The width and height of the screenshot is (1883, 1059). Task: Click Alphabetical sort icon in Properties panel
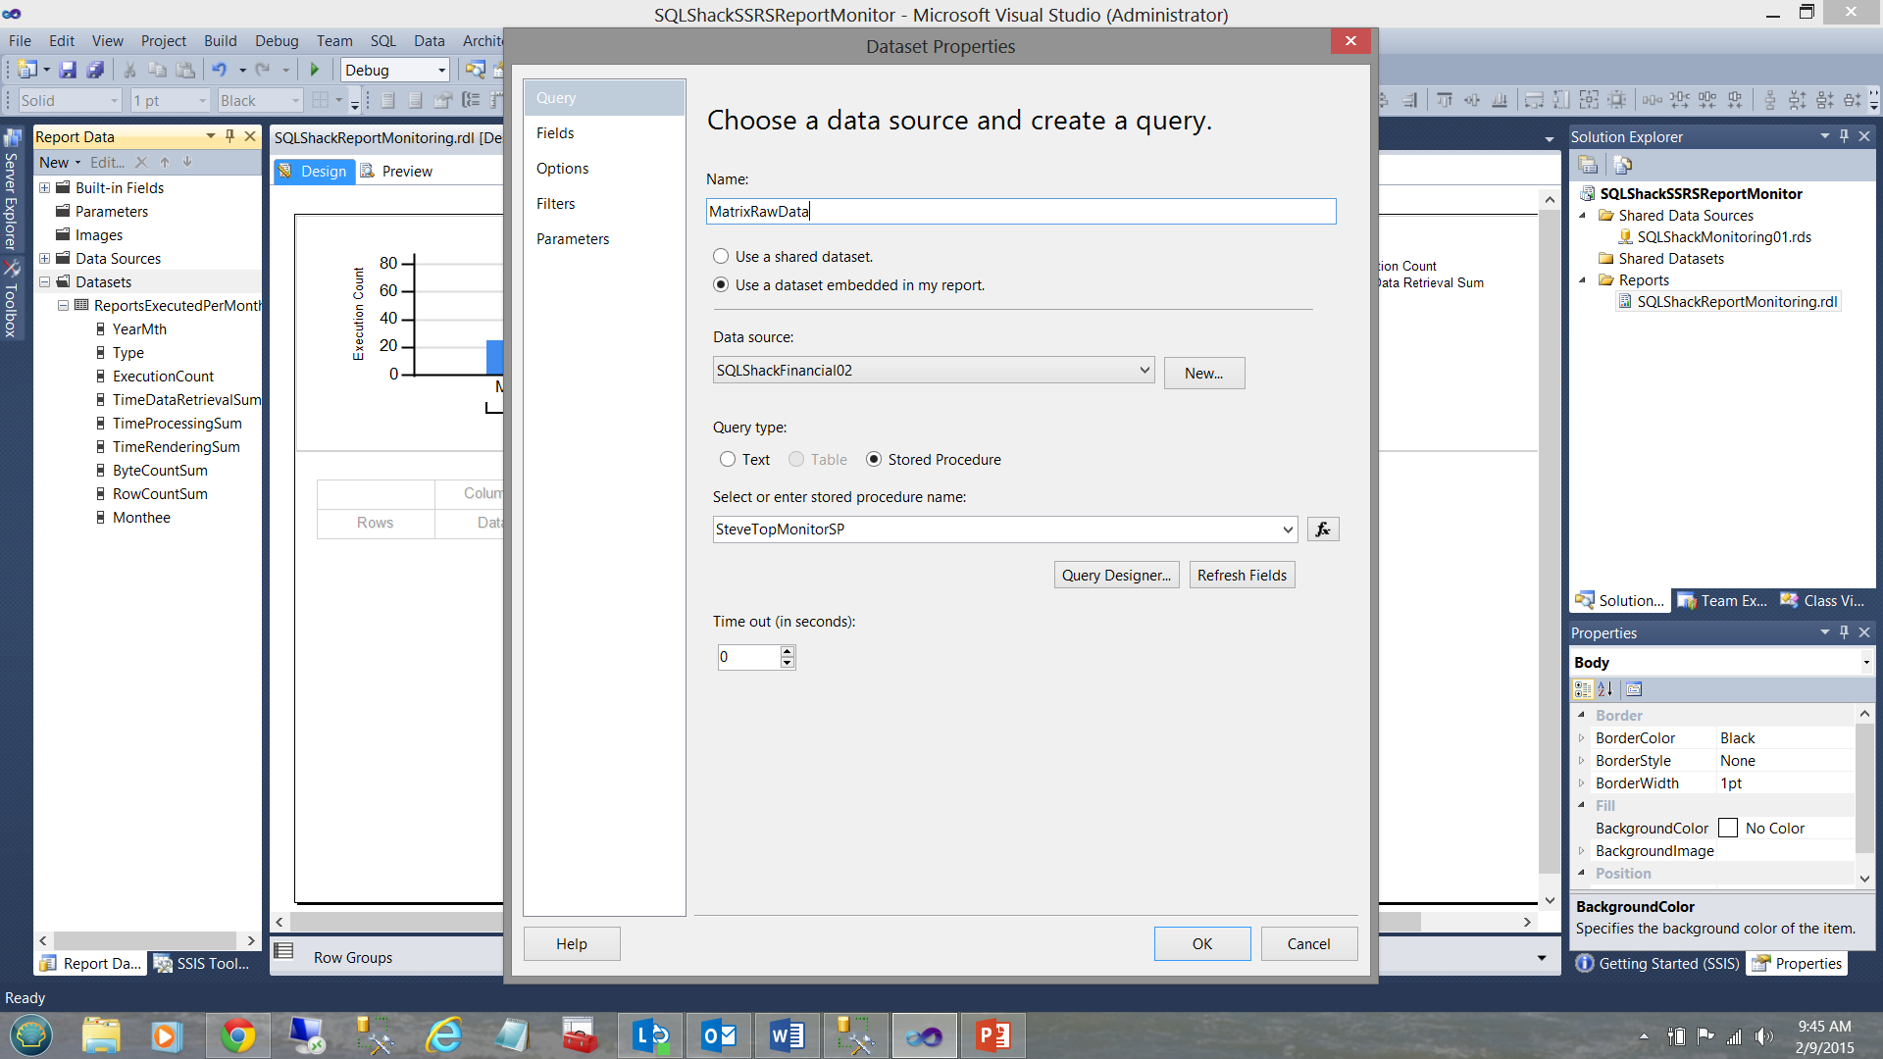(1605, 689)
